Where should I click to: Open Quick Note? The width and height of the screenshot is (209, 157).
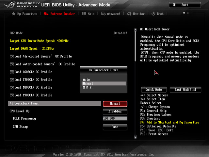[x=154, y=90]
